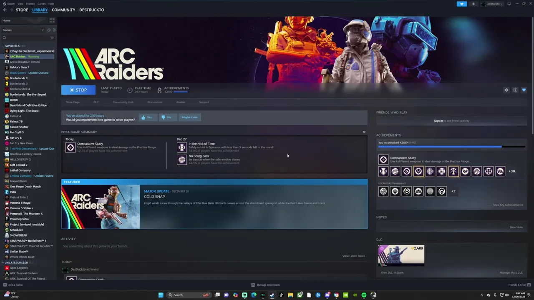Open advanced filter options in library search

(x=52, y=38)
